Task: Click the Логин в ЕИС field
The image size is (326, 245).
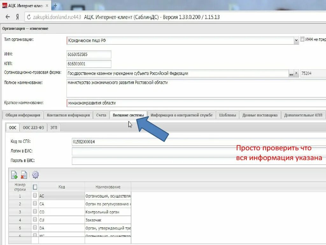Action: pos(199,151)
